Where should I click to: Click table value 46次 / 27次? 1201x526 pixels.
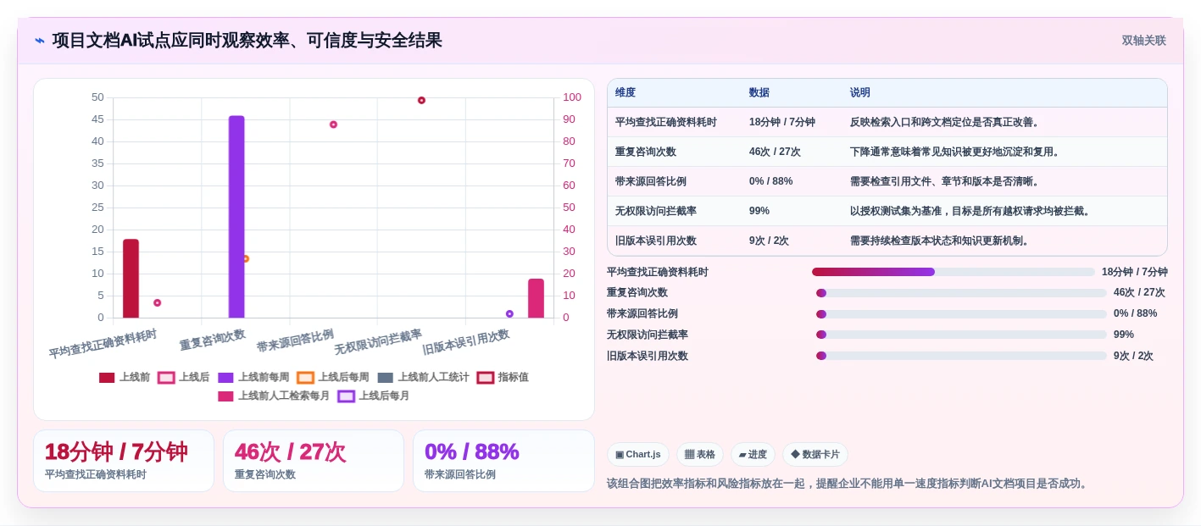tap(775, 152)
